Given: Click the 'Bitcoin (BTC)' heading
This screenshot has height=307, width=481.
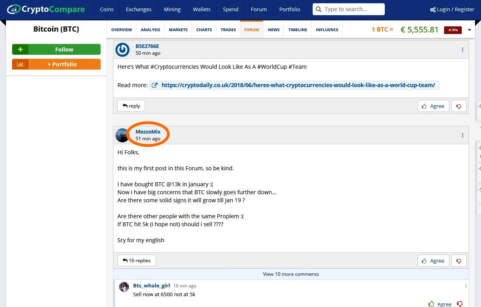Looking at the screenshot, I should (56, 29).
